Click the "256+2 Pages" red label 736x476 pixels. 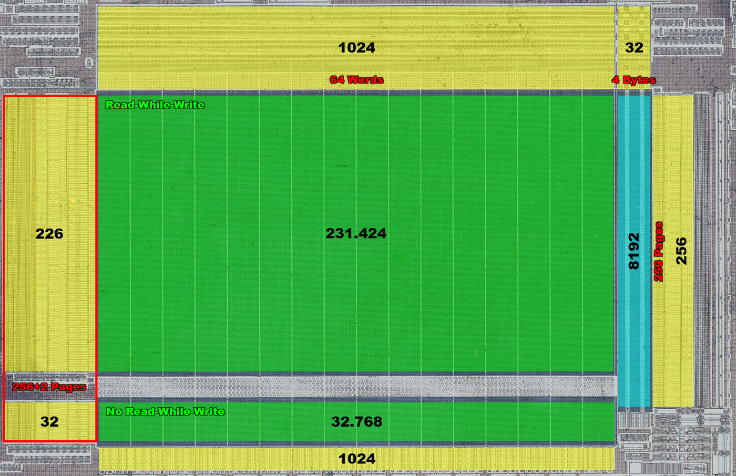(x=49, y=387)
